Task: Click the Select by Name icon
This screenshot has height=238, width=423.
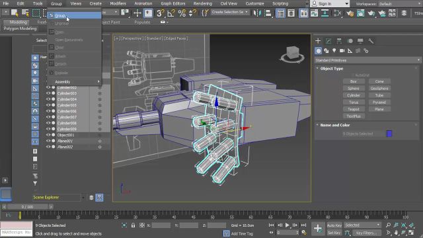Action: coord(25,13)
